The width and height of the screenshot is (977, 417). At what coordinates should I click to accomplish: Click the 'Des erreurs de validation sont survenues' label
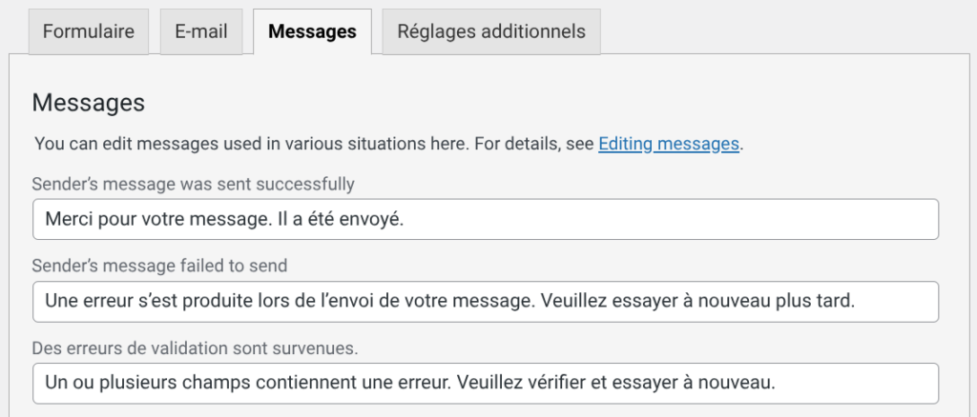click(x=195, y=348)
